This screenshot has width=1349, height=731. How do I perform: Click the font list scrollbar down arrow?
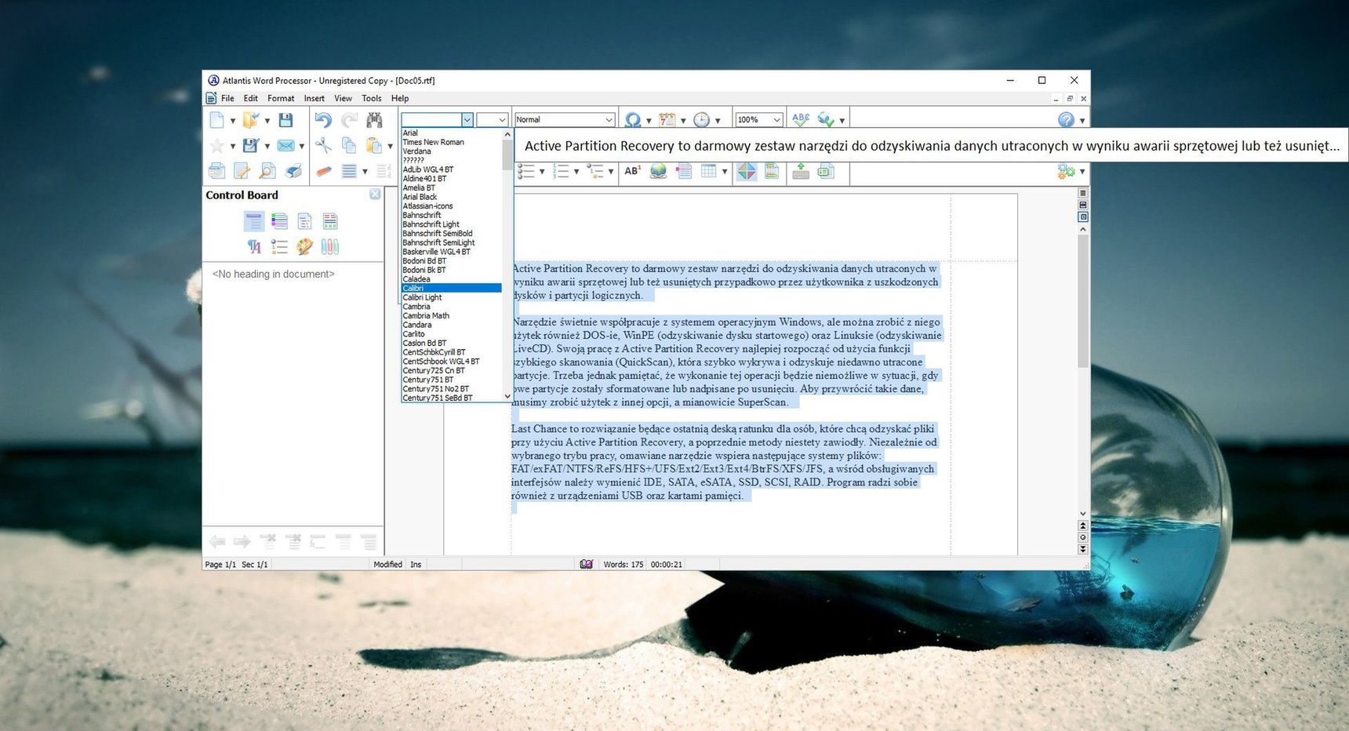507,396
